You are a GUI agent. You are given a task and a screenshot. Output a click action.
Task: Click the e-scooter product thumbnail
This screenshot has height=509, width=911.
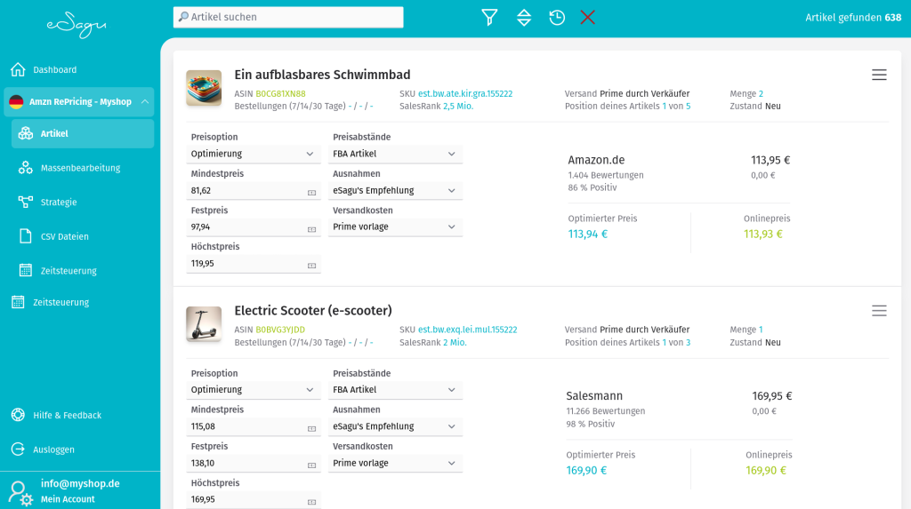[x=204, y=324]
